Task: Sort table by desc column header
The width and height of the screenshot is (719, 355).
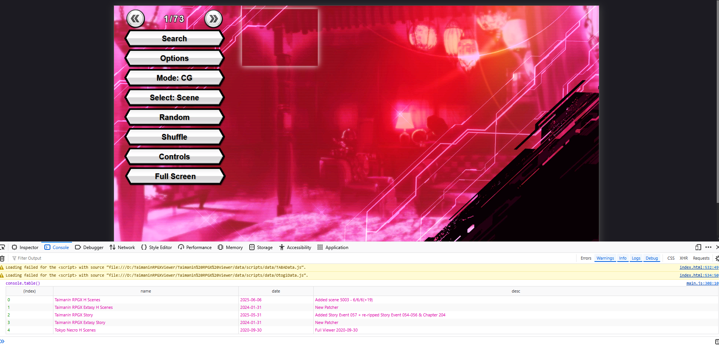Action: (516, 291)
